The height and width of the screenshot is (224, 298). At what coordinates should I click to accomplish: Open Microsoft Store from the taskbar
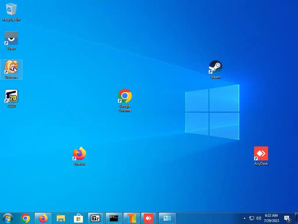click(79, 218)
